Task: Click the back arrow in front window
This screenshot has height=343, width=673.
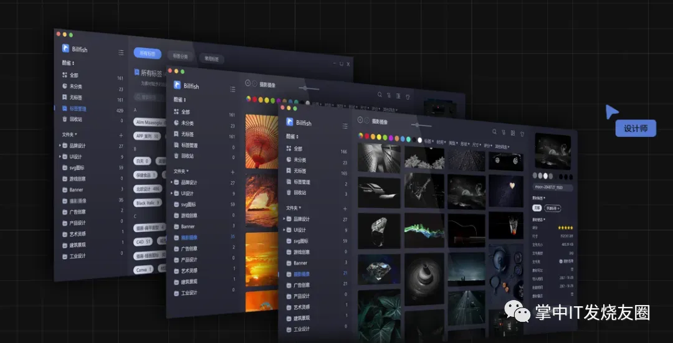Action: click(x=361, y=120)
